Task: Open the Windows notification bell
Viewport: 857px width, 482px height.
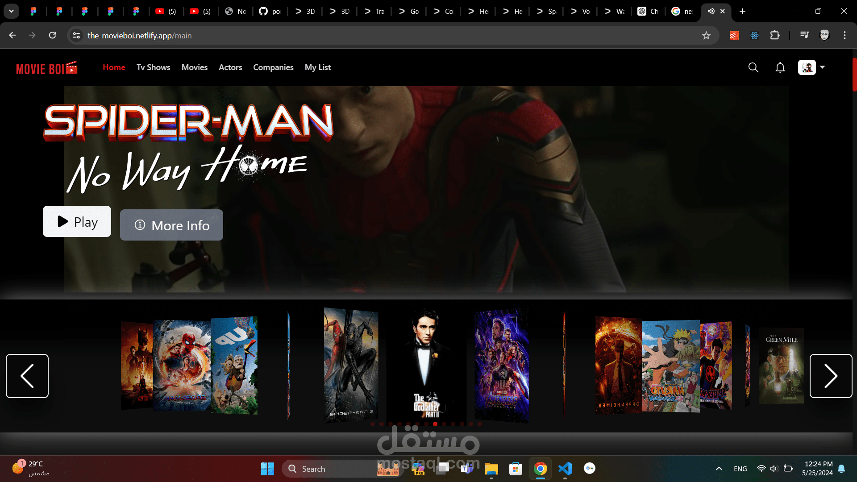Action: (841, 469)
